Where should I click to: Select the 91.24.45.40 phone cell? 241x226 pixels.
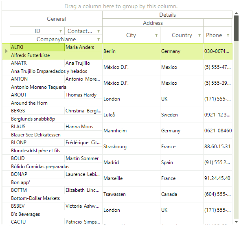(218, 178)
